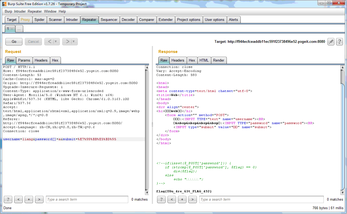Click response search previous match '<' button
This screenshot has width=347, height=214.
172,199
